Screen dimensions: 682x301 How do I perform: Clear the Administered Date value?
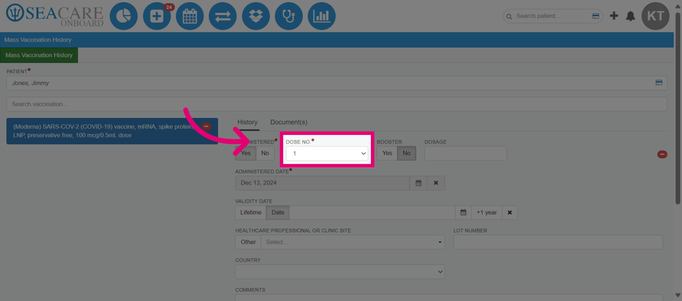[436, 183]
